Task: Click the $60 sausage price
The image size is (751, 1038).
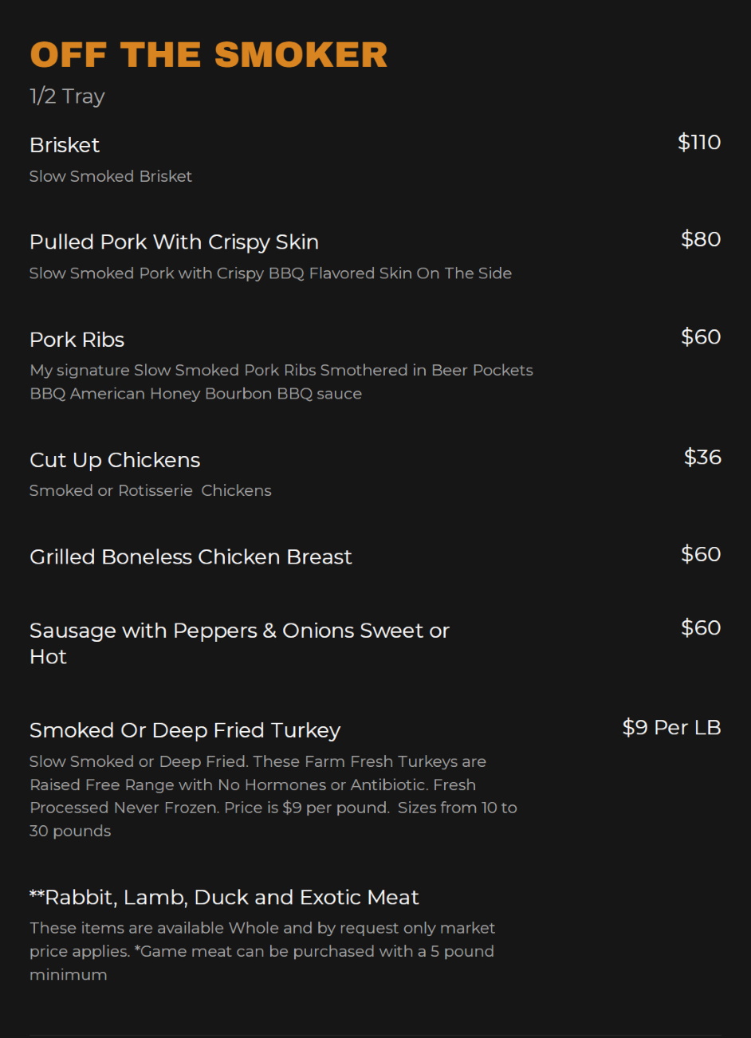Action: tap(701, 627)
